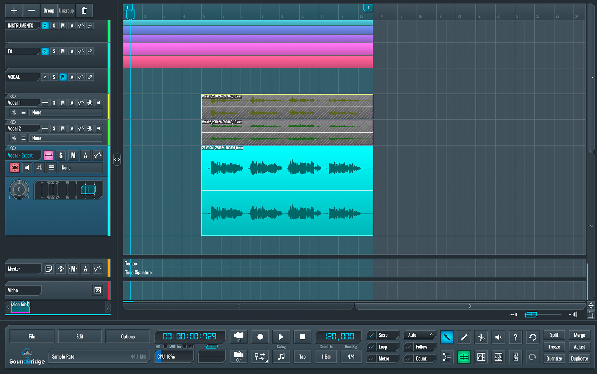Unmute the VOCAL group track
The image size is (597, 374).
(x=63, y=77)
